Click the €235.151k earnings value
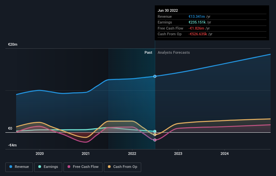276x176 pixels. pyautogui.click(x=197, y=22)
